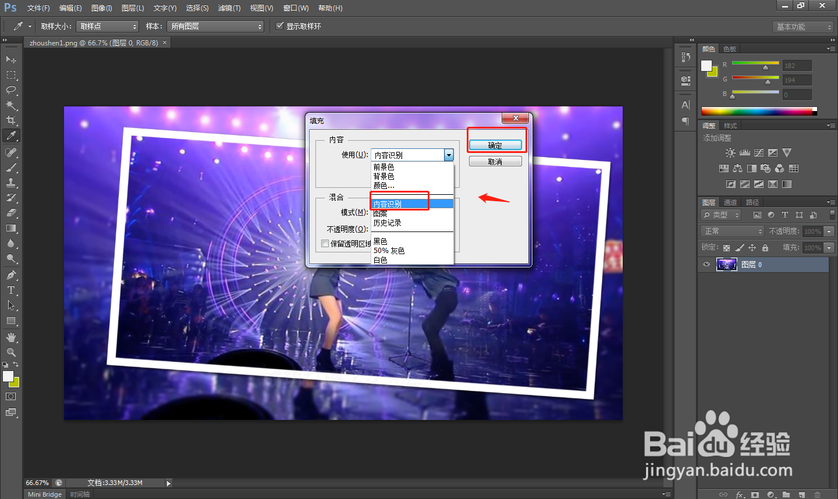Open the History panel icon
This screenshot has height=499, width=838.
point(686,57)
